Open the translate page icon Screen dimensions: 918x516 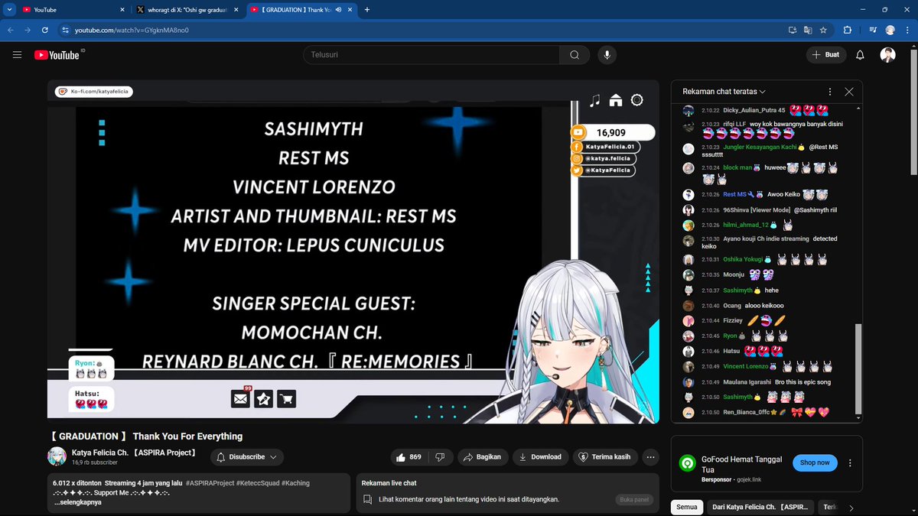click(808, 30)
